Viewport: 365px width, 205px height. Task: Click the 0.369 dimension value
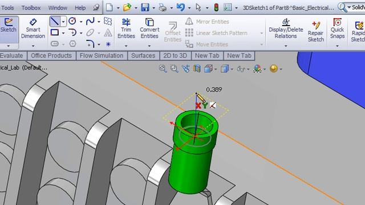tap(214, 89)
